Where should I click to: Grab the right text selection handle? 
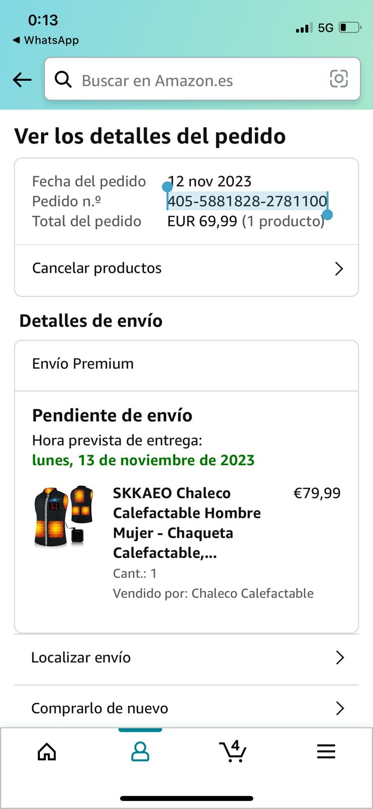(328, 215)
